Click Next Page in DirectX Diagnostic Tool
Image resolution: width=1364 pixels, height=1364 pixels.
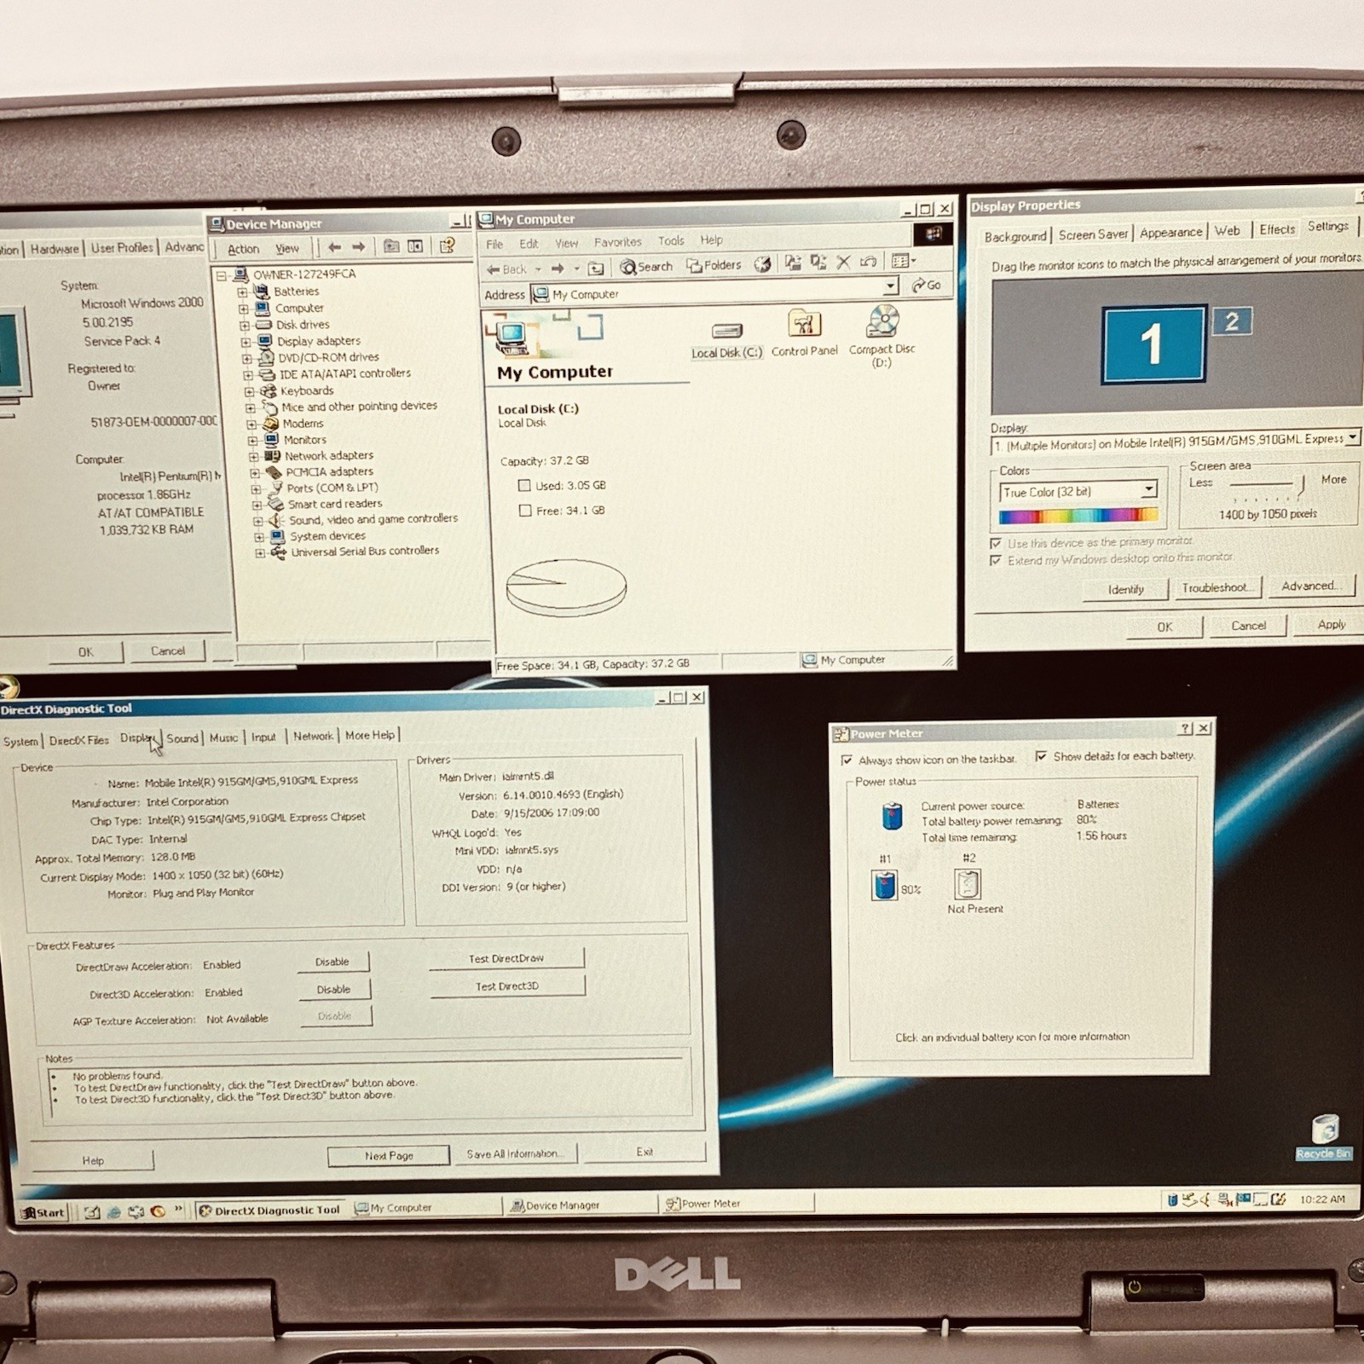[389, 1156]
